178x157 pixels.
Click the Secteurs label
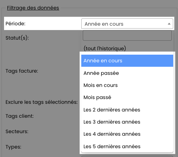pyautogui.click(x=17, y=131)
